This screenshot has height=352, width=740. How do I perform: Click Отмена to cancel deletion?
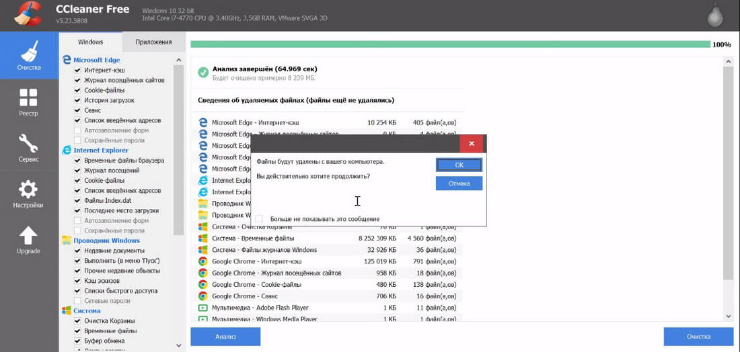pos(459,183)
